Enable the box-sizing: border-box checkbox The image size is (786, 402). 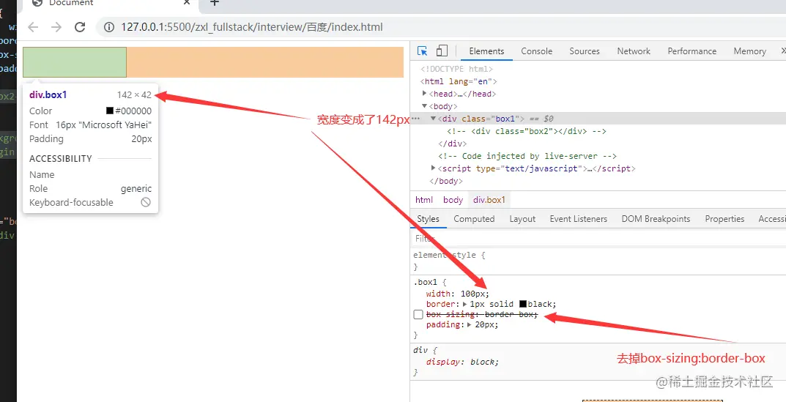pos(418,314)
